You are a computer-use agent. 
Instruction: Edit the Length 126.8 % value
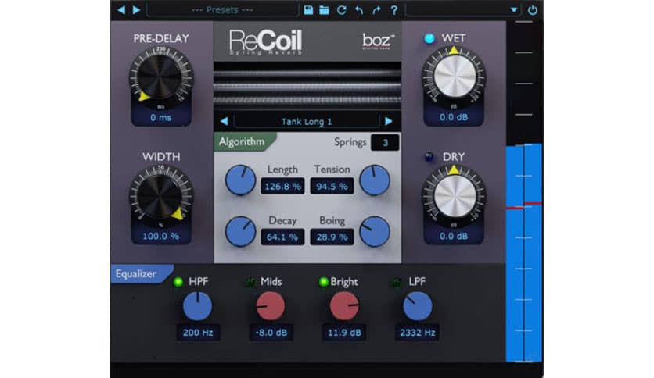point(282,186)
